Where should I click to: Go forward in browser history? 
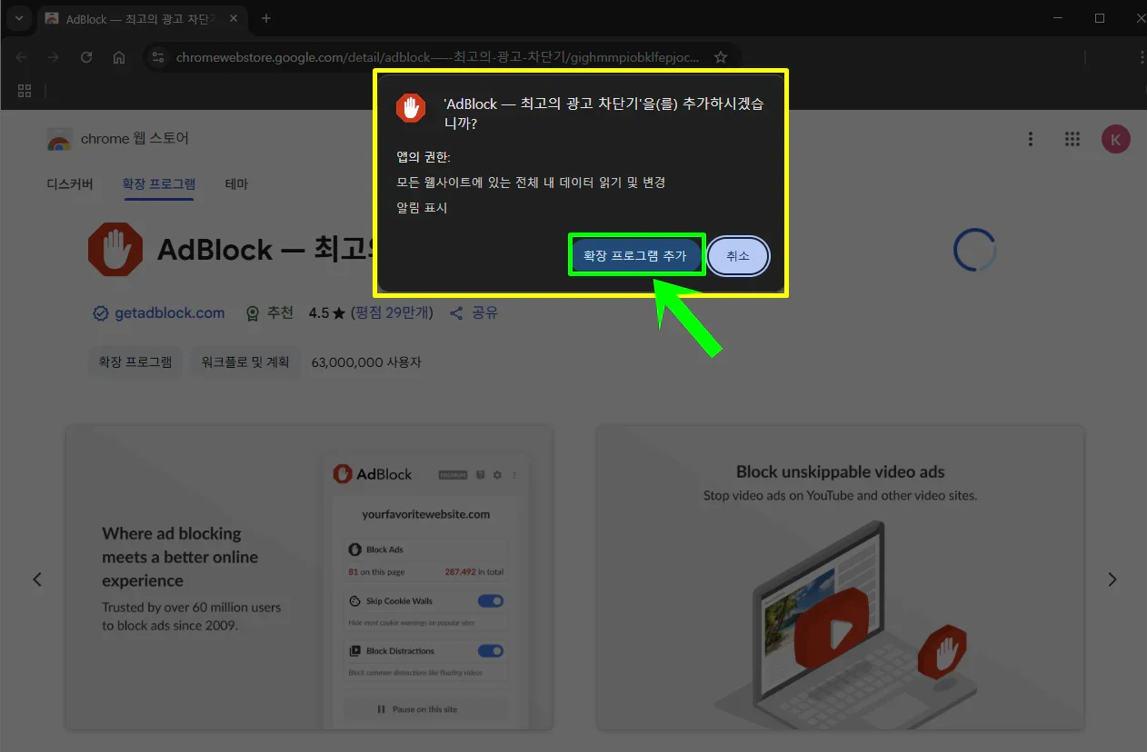coord(54,57)
